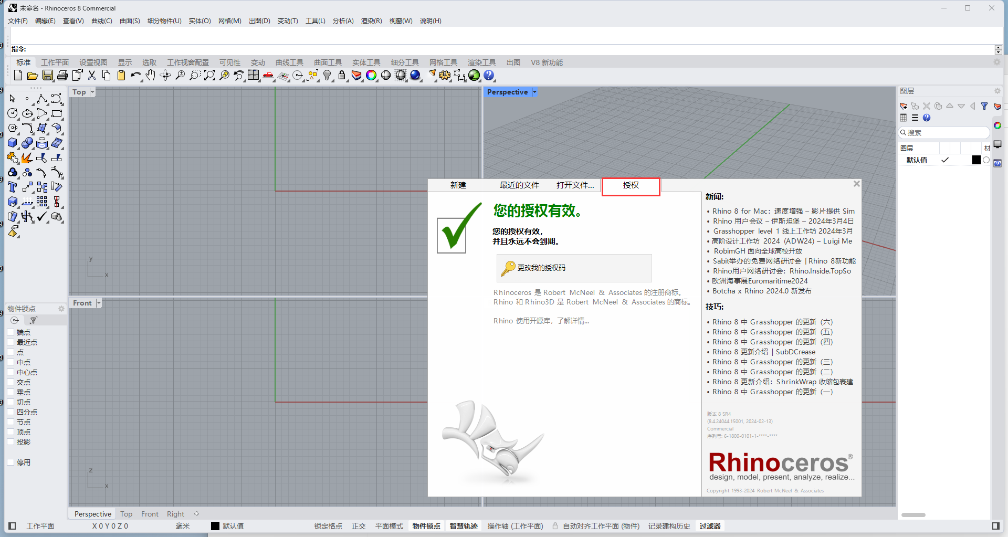Screen dimensions: 1008x537
Task: Open the 渲染(R) menu
Action: click(x=372, y=21)
